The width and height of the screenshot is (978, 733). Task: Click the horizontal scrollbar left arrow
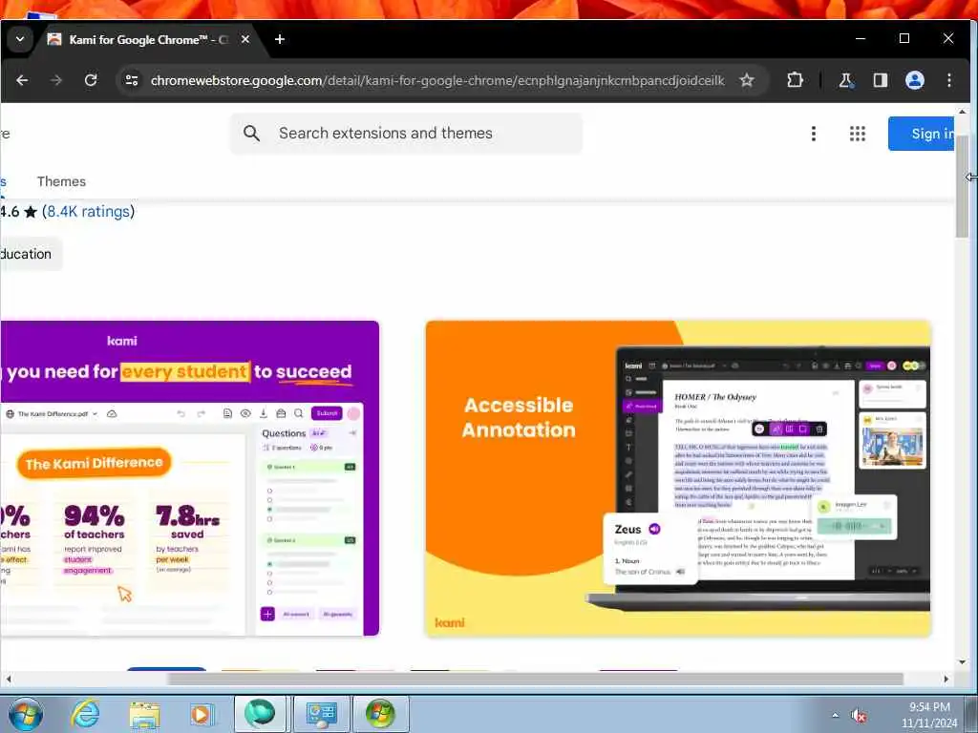tap(8, 679)
